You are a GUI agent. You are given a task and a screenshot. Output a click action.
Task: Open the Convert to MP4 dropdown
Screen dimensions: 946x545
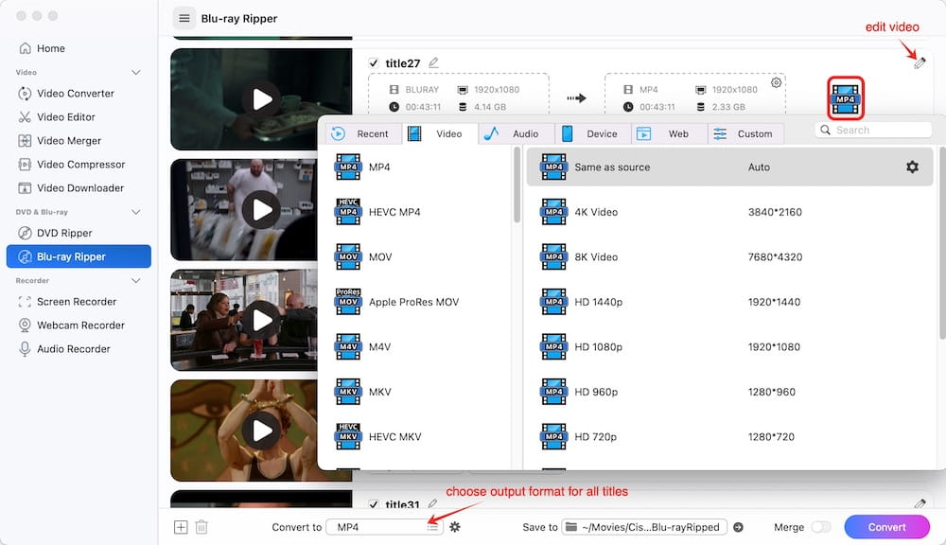(384, 527)
